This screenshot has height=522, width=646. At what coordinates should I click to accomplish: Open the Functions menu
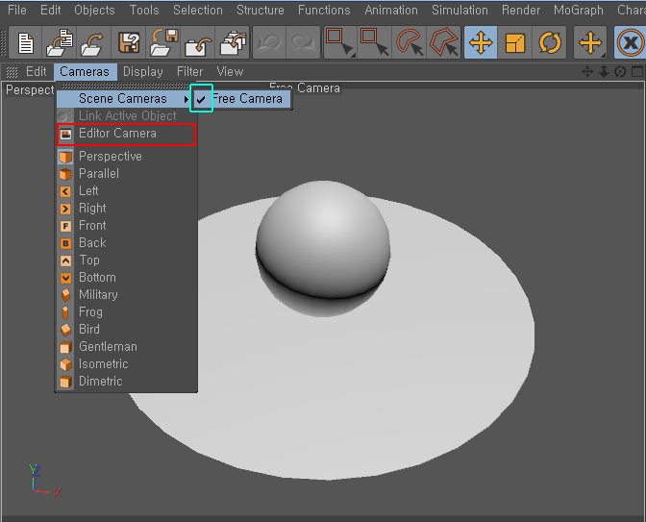coord(324,10)
